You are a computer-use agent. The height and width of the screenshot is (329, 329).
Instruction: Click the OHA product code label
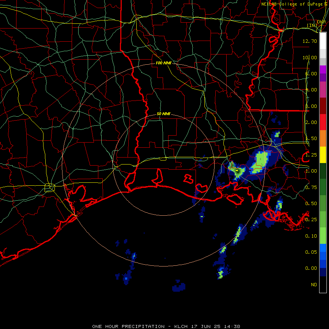[x=321, y=22]
